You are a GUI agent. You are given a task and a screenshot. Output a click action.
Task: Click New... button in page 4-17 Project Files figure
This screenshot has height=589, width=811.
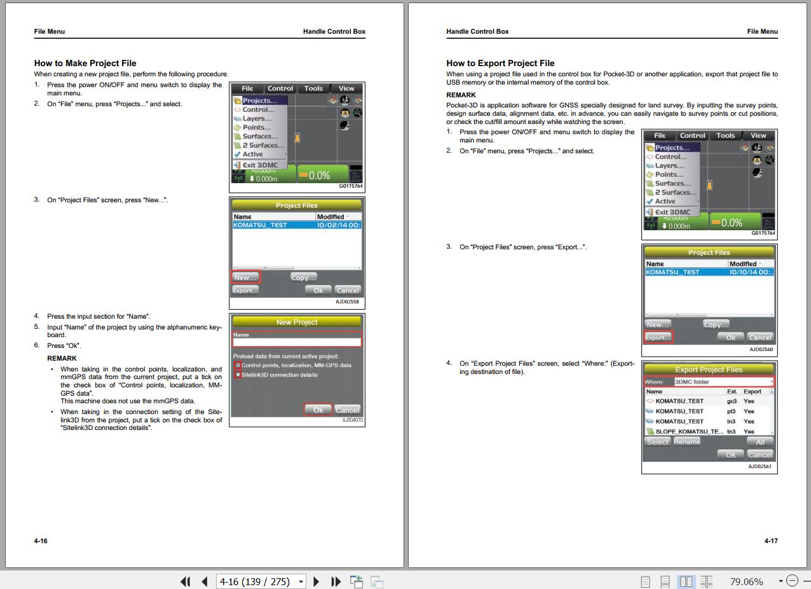point(658,324)
